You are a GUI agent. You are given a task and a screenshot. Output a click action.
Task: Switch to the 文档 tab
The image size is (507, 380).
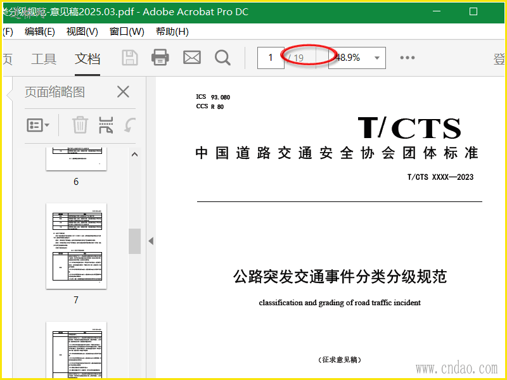tap(87, 59)
